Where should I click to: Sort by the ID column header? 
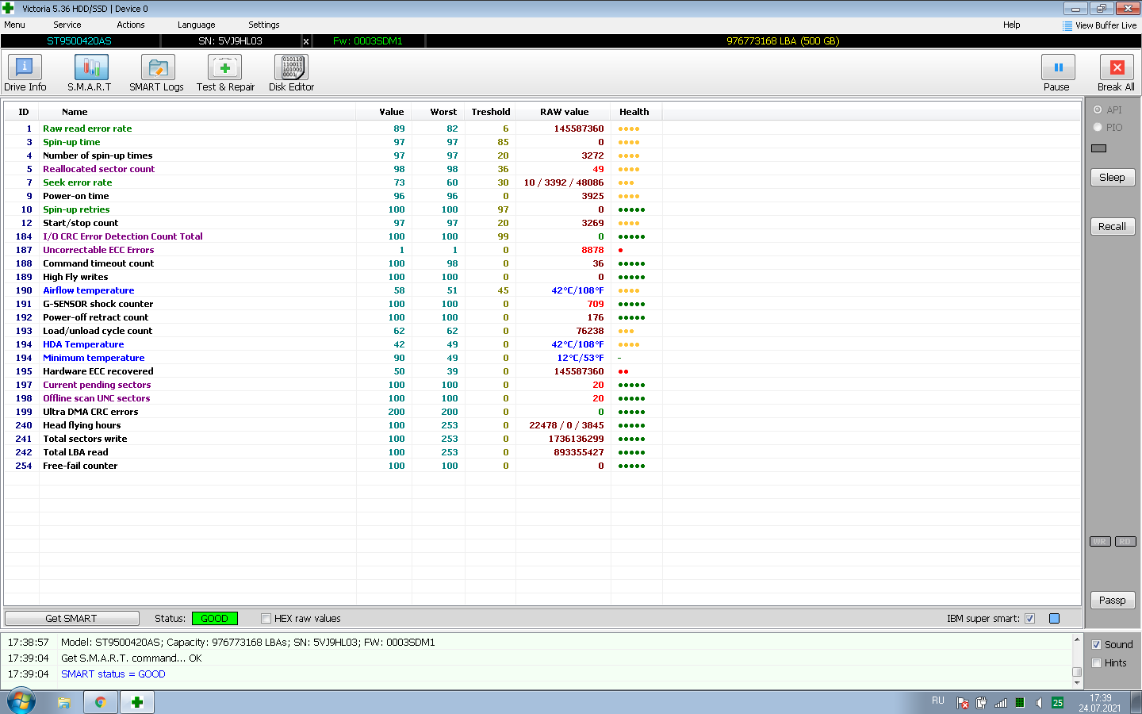pos(24,112)
